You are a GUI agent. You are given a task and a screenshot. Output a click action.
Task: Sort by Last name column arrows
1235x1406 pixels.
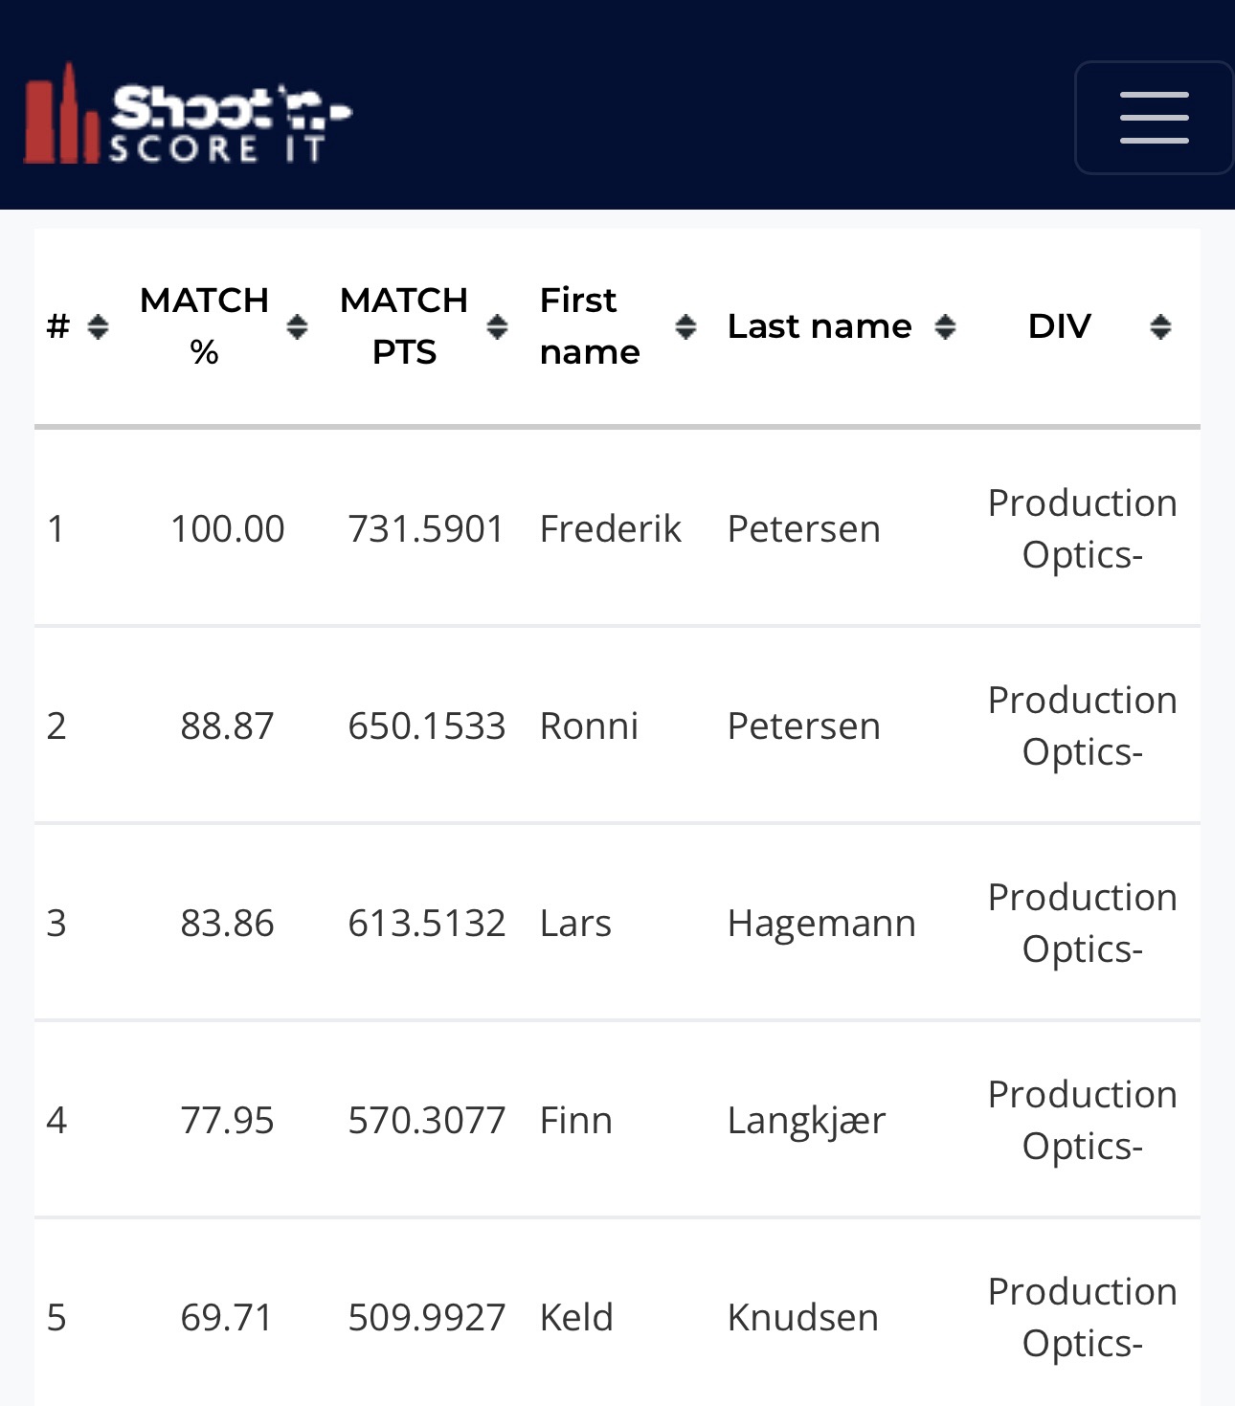(946, 327)
